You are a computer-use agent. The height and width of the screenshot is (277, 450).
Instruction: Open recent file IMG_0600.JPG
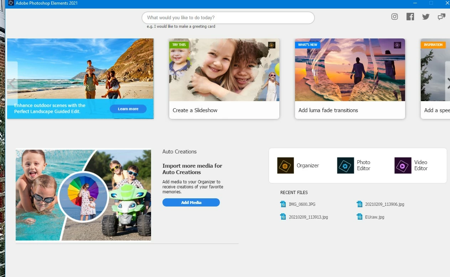[302, 204]
